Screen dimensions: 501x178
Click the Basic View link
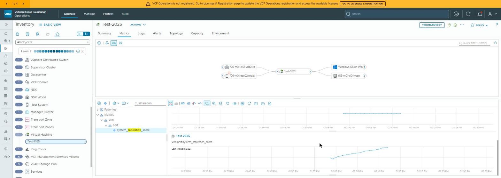[50, 25]
